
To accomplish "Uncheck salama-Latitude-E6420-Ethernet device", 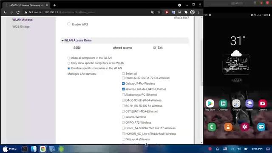I will coord(123,89).
